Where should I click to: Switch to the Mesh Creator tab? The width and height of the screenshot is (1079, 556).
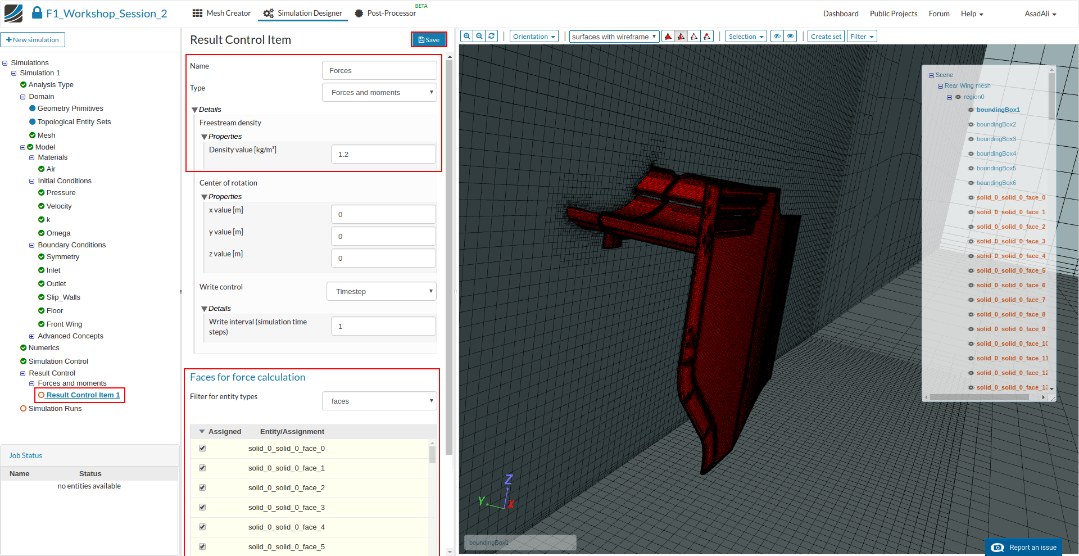coord(221,13)
